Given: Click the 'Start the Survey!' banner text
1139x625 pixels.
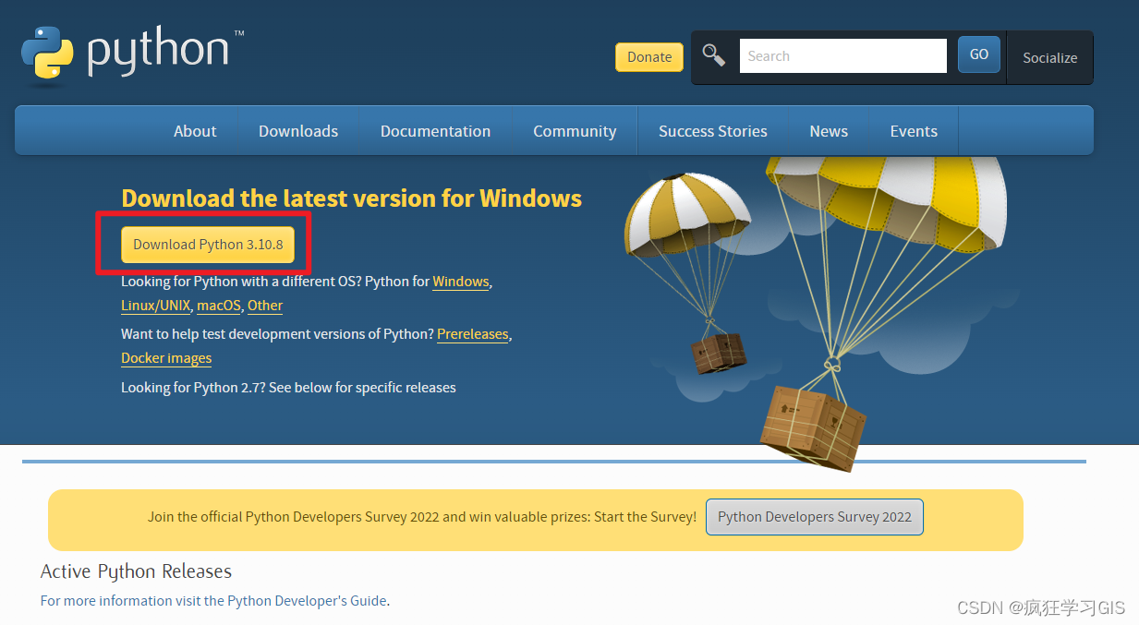Looking at the screenshot, I should point(645,517).
